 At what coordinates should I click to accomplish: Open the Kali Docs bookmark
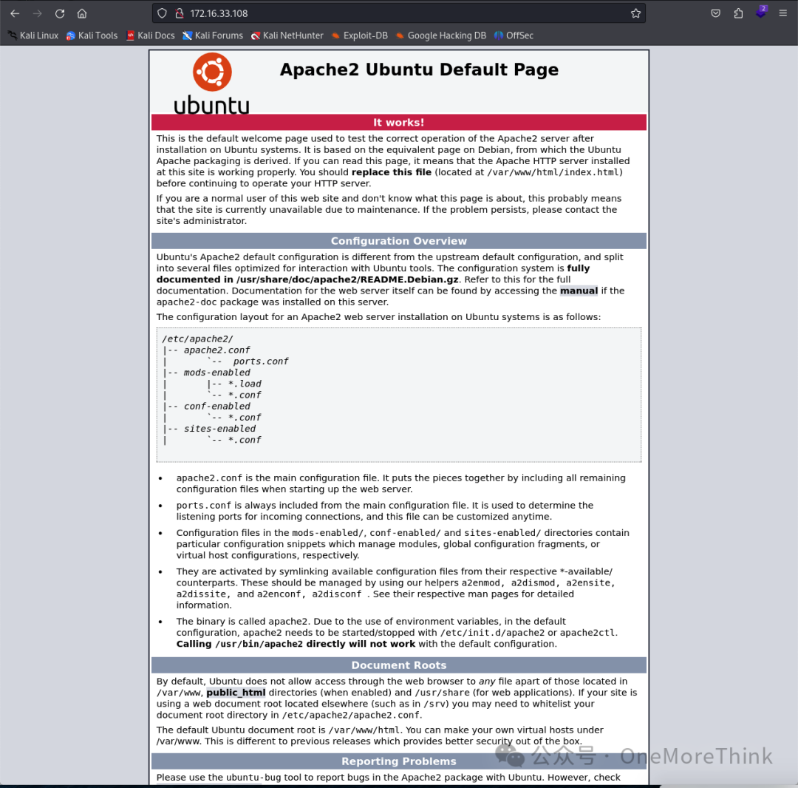click(x=151, y=35)
